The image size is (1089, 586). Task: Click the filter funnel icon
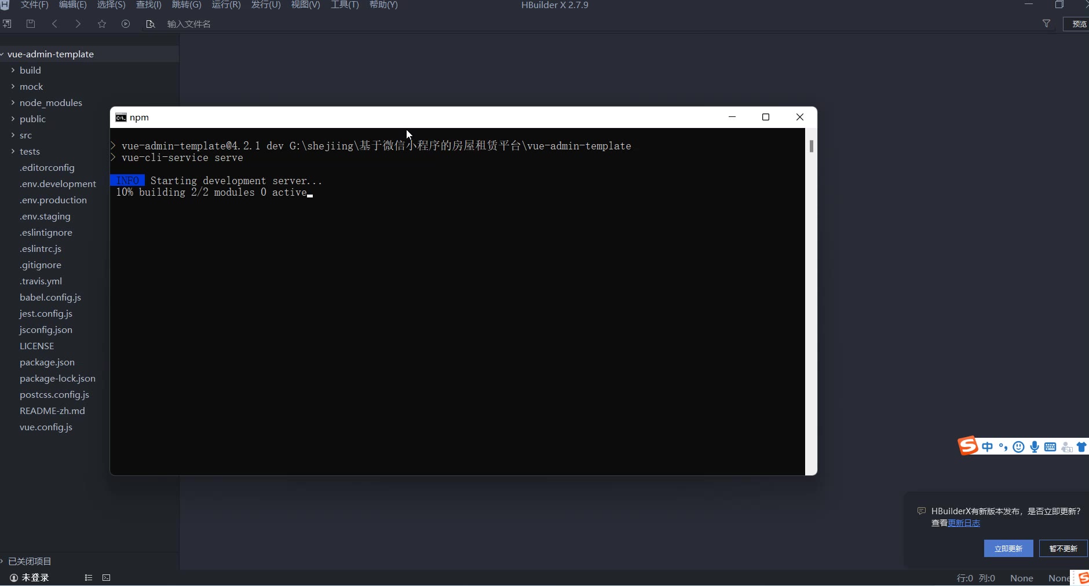click(1046, 24)
